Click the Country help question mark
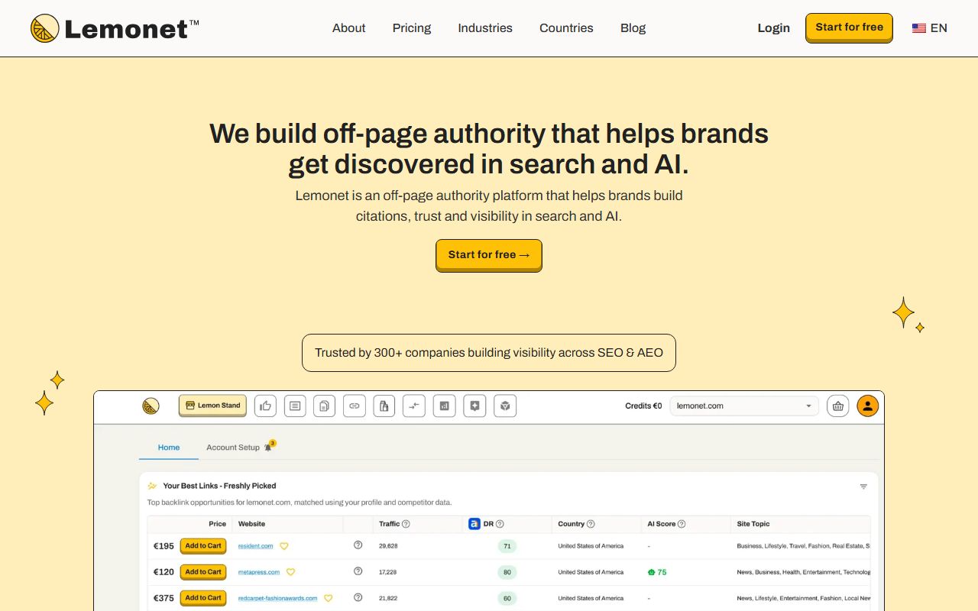Viewport: 978px width, 611px height. [591, 524]
